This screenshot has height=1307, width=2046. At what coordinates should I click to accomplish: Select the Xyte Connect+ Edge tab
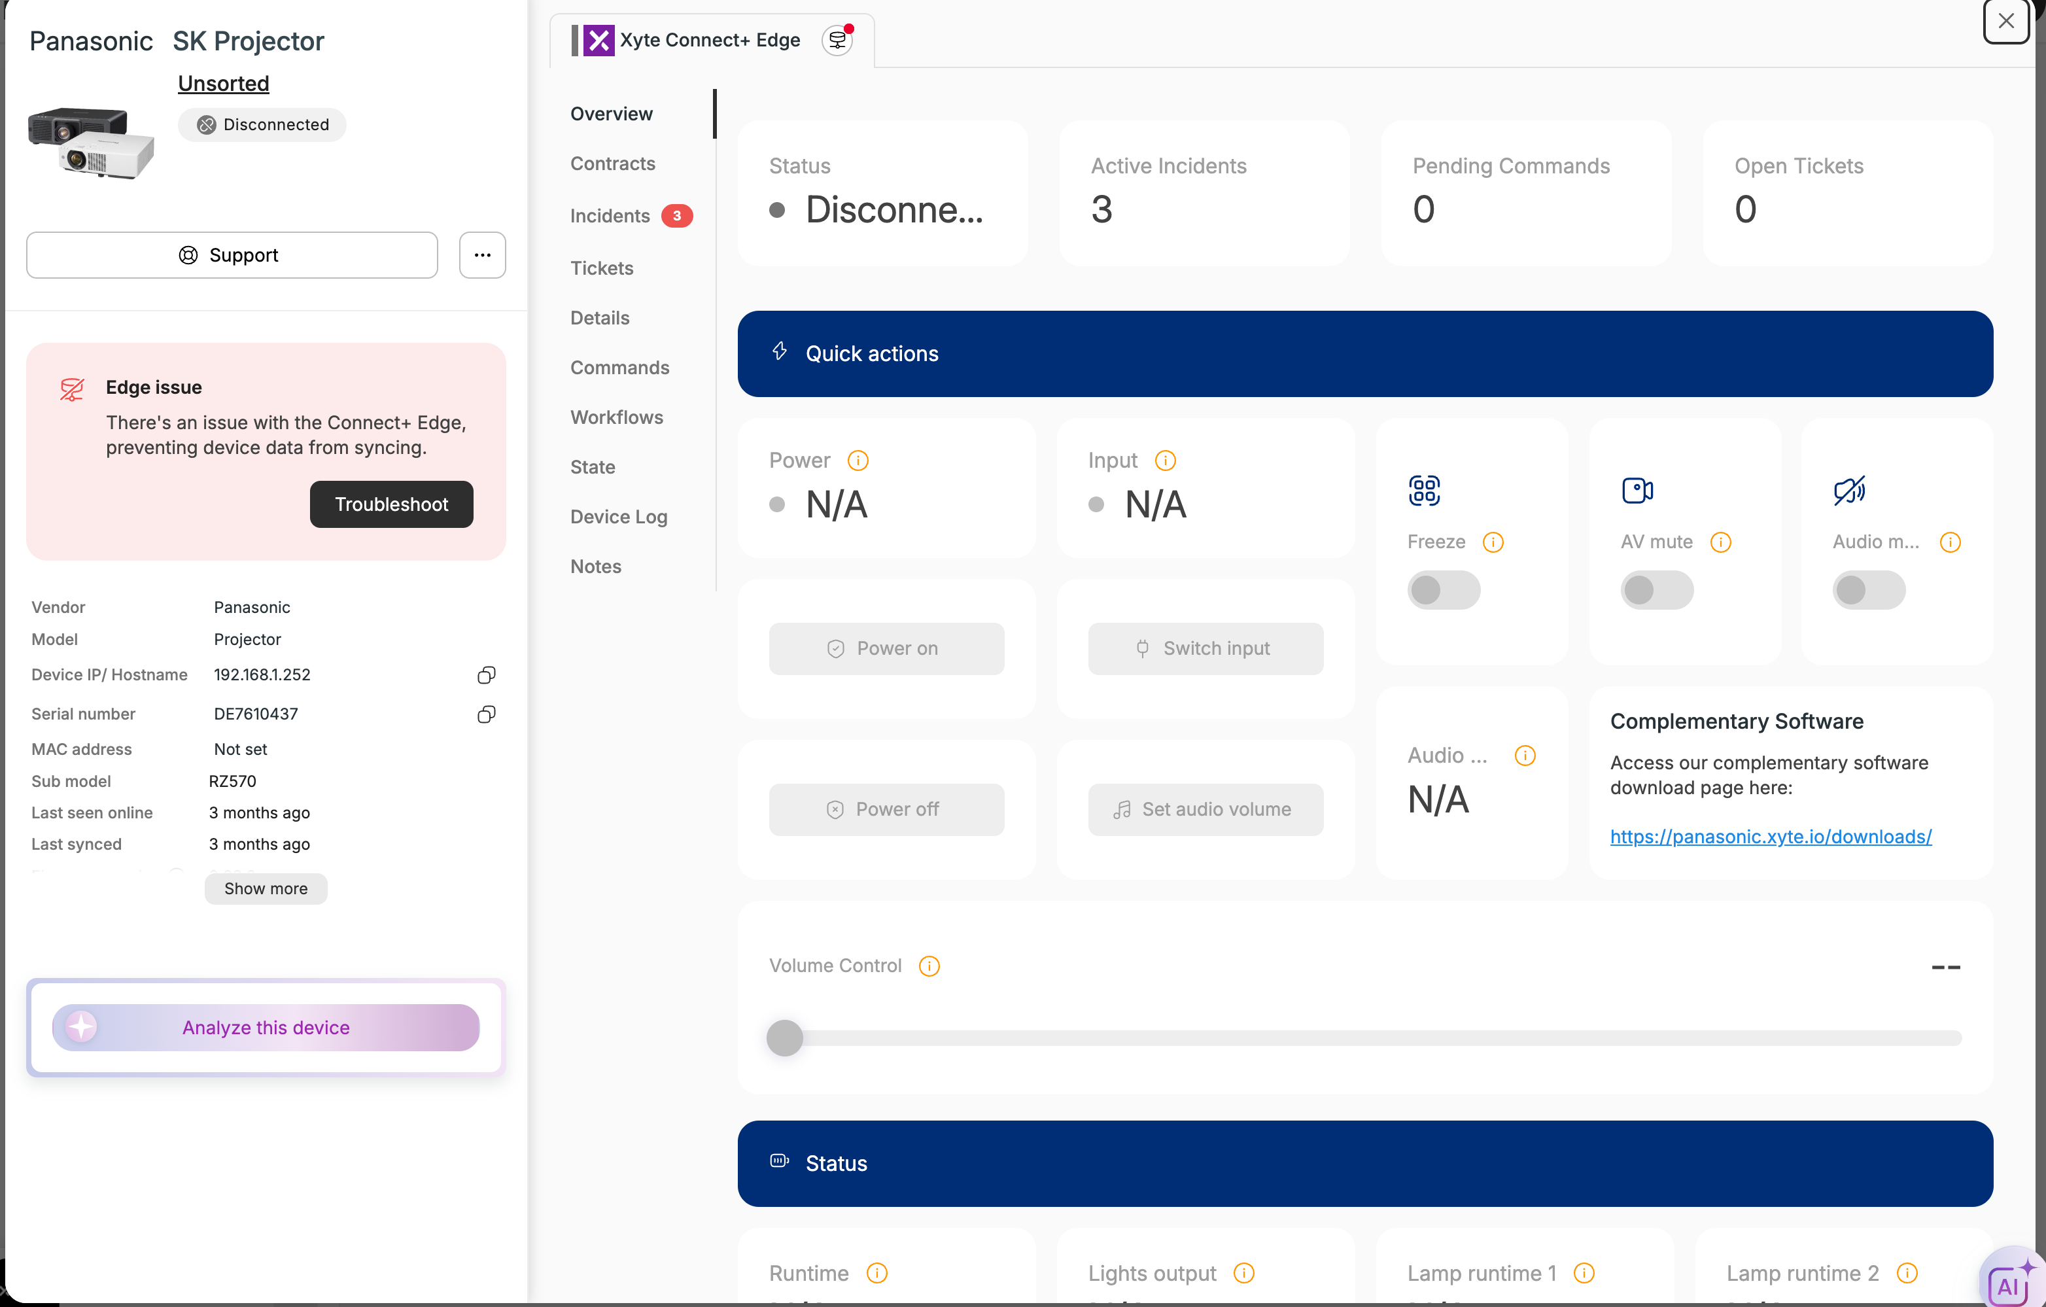pyautogui.click(x=711, y=40)
